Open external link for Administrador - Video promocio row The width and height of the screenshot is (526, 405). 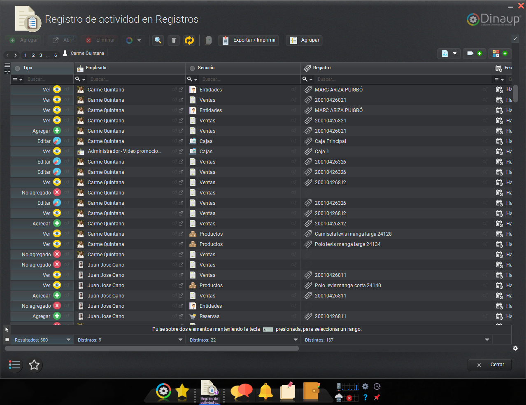[x=181, y=152]
